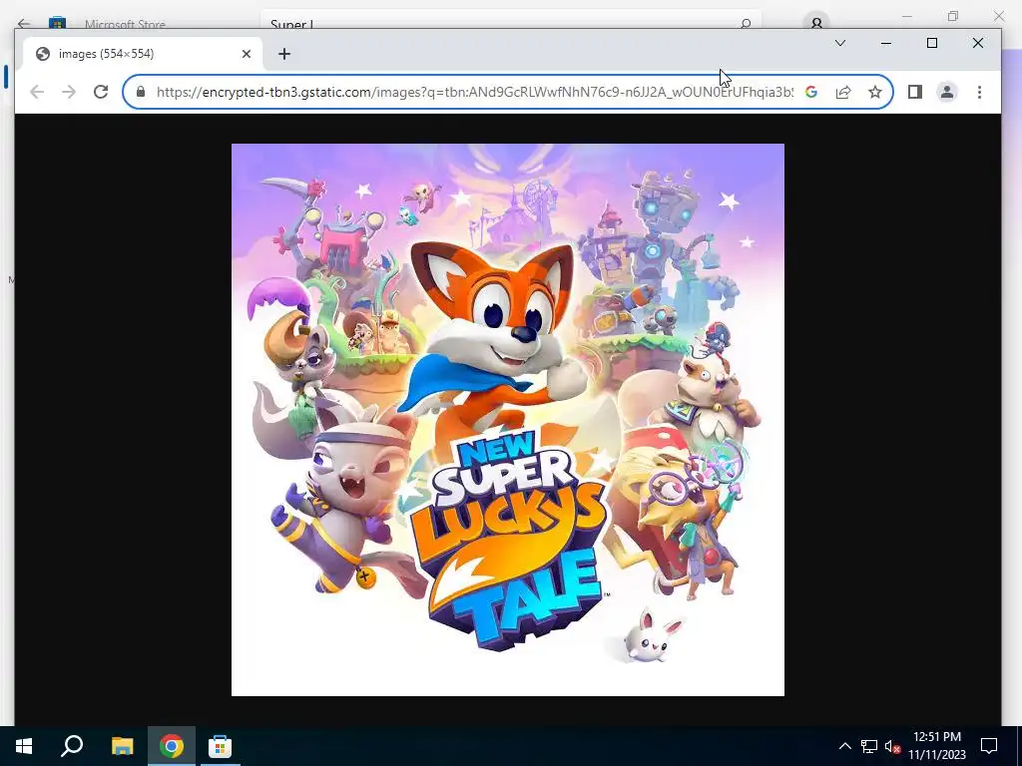Open the muted volume tray icon
The width and height of the screenshot is (1022, 766).
pyautogui.click(x=892, y=746)
